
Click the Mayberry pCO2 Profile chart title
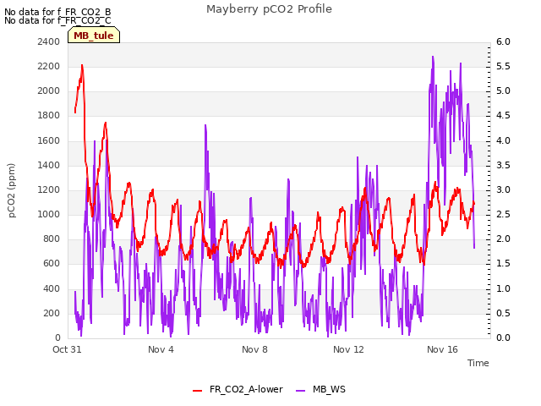[269, 9]
